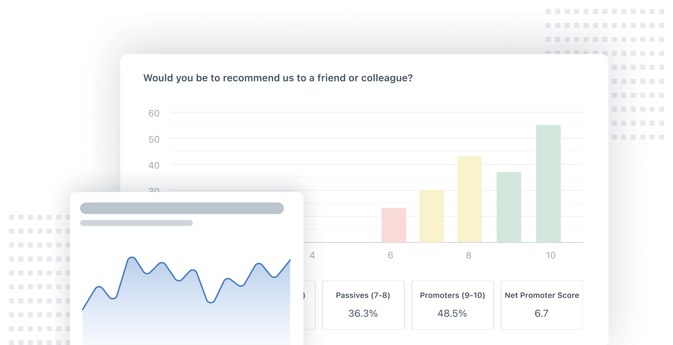Click the shorter yellow bar for score 7
Image resolution: width=673 pixels, height=345 pixels.
tap(431, 216)
